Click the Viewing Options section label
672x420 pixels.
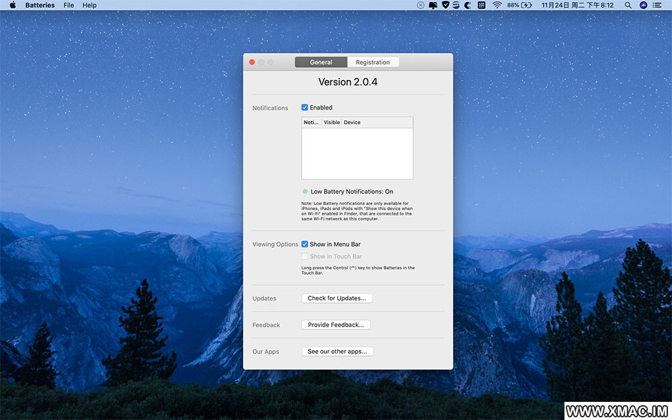pyautogui.click(x=275, y=245)
